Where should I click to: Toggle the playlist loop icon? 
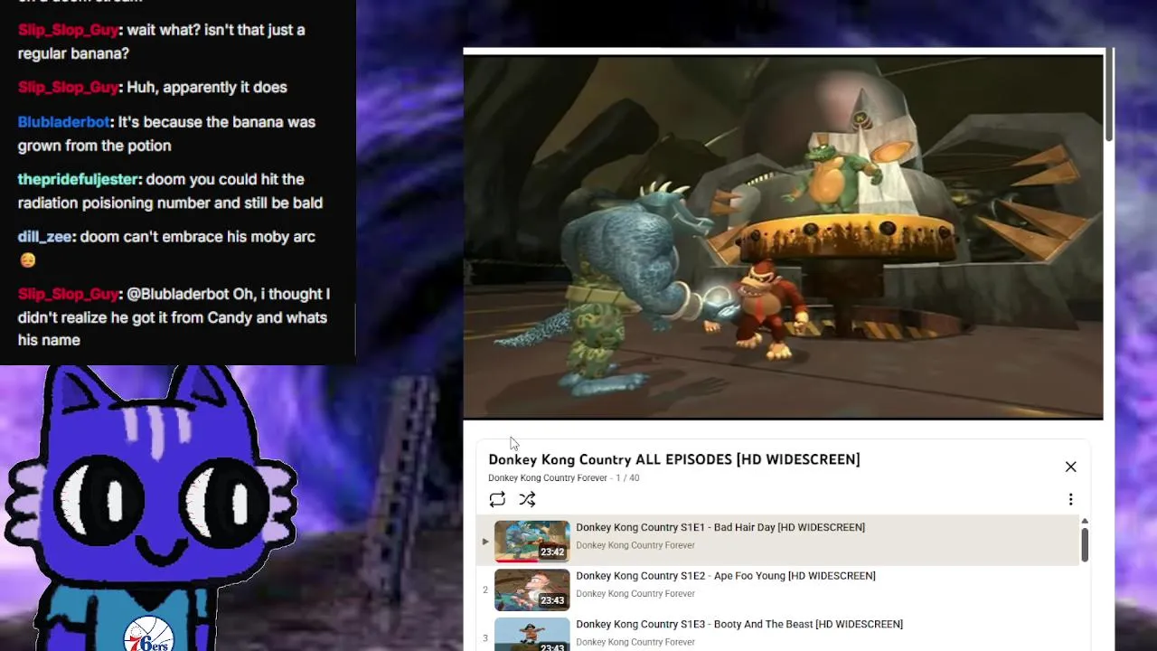point(497,499)
